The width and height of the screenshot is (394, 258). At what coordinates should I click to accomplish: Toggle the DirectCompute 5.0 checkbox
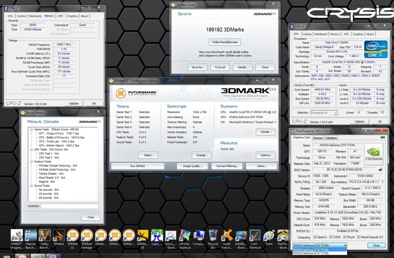[x=359, y=237]
